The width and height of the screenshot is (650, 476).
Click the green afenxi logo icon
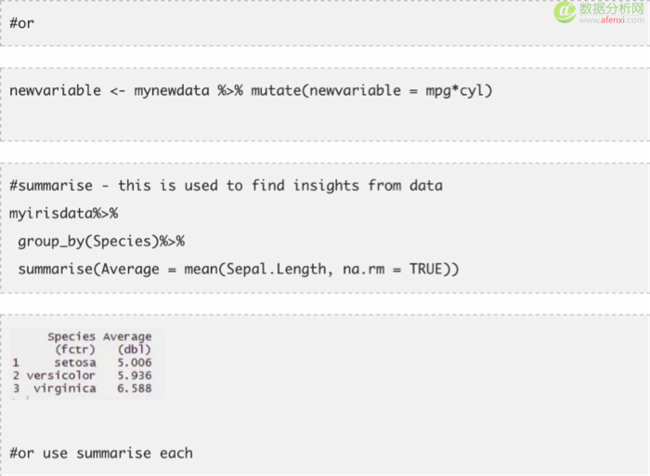565,12
